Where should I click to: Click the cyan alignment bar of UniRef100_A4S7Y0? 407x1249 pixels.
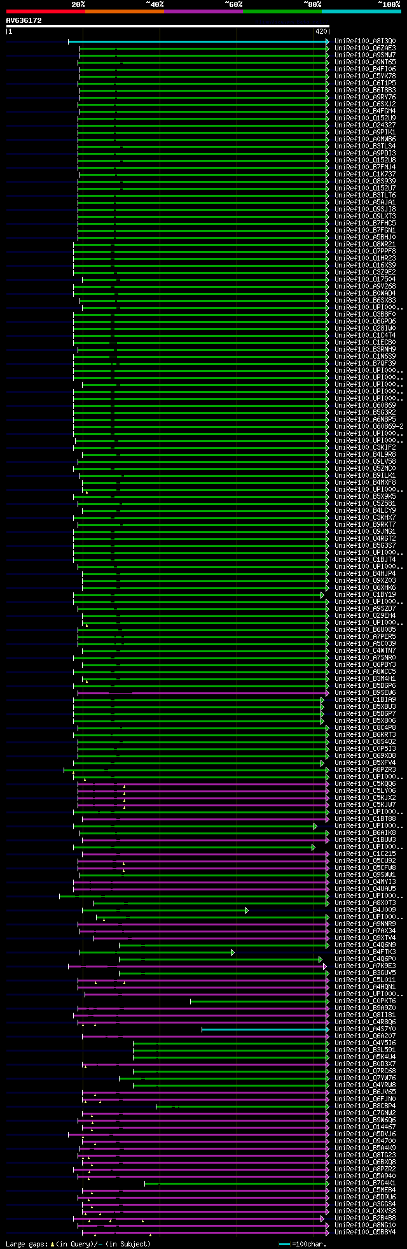tap(265, 1029)
